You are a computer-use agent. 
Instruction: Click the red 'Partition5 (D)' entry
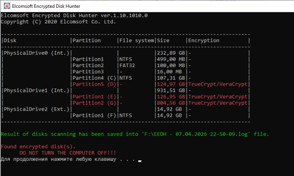tap(95, 84)
